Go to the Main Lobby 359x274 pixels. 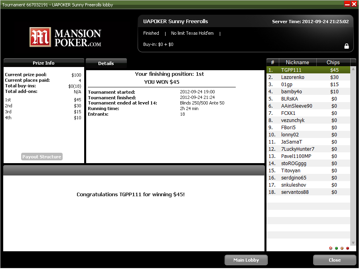pyautogui.click(x=246, y=260)
